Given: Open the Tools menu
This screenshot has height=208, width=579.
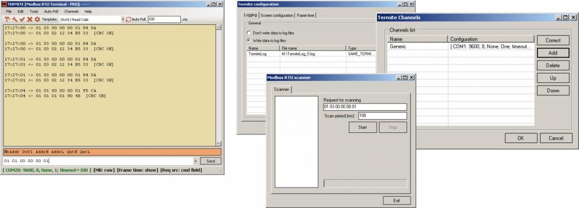Looking at the screenshot, I should click(33, 11).
